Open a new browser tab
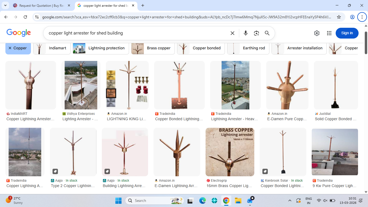The height and width of the screenshot is (207, 368). coord(143,5)
